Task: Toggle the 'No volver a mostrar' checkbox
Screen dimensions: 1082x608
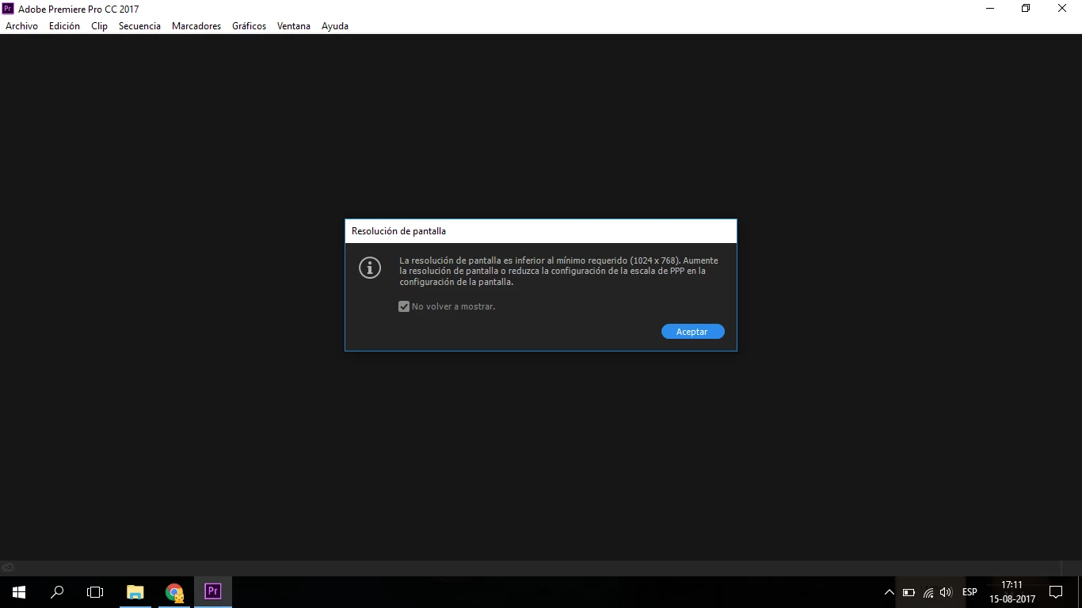Action: (404, 306)
